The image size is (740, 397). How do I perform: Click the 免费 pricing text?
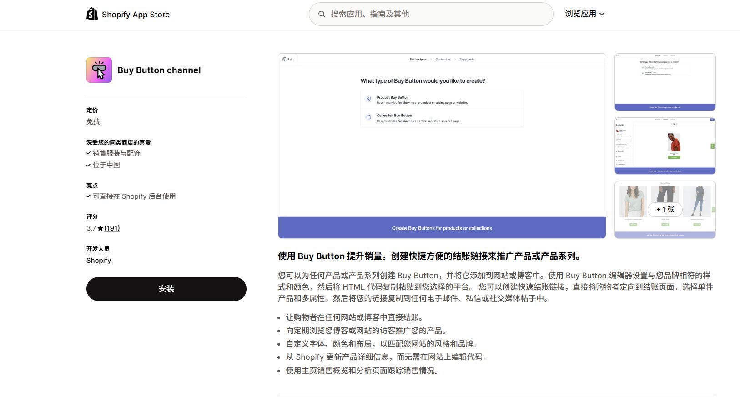click(93, 121)
